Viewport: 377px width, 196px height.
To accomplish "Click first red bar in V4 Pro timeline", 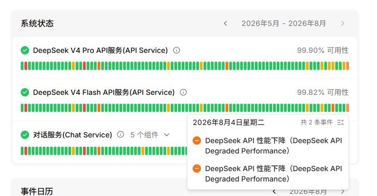I will coord(26,66).
